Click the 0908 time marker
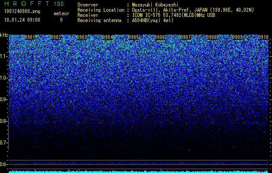 coord(211,37)
